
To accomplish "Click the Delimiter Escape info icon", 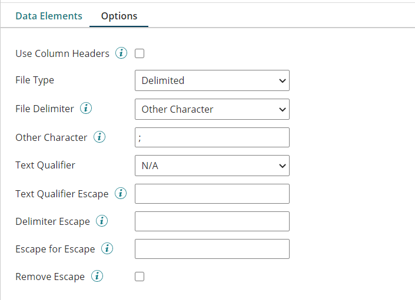I will point(102,221).
